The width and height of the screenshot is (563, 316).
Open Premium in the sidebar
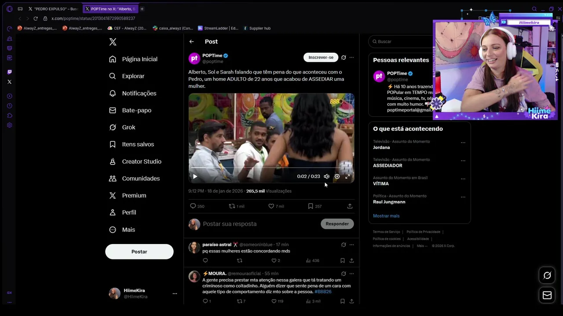(128, 195)
